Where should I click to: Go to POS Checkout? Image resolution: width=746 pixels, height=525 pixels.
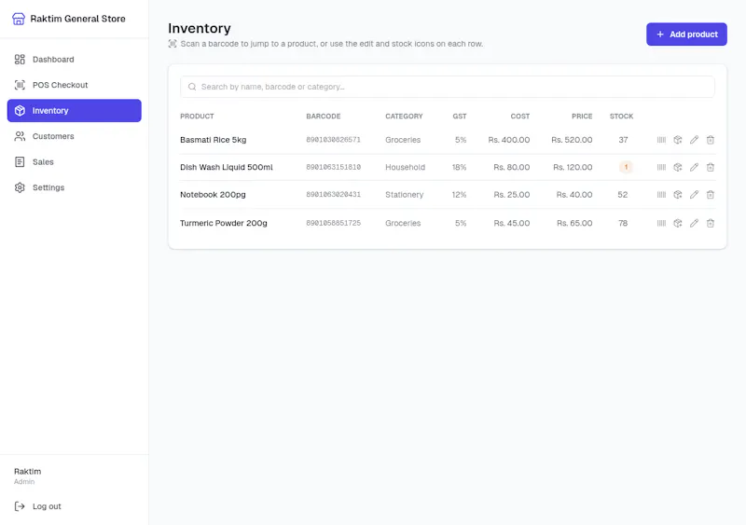coord(75,85)
